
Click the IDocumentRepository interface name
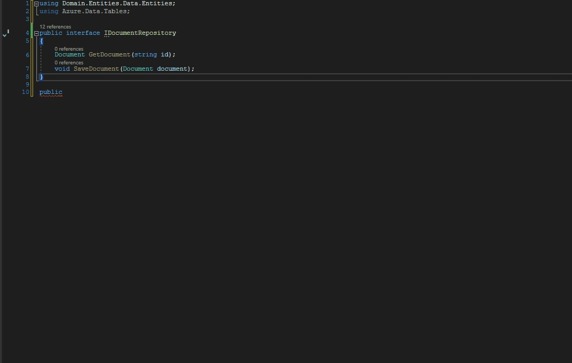(x=140, y=33)
